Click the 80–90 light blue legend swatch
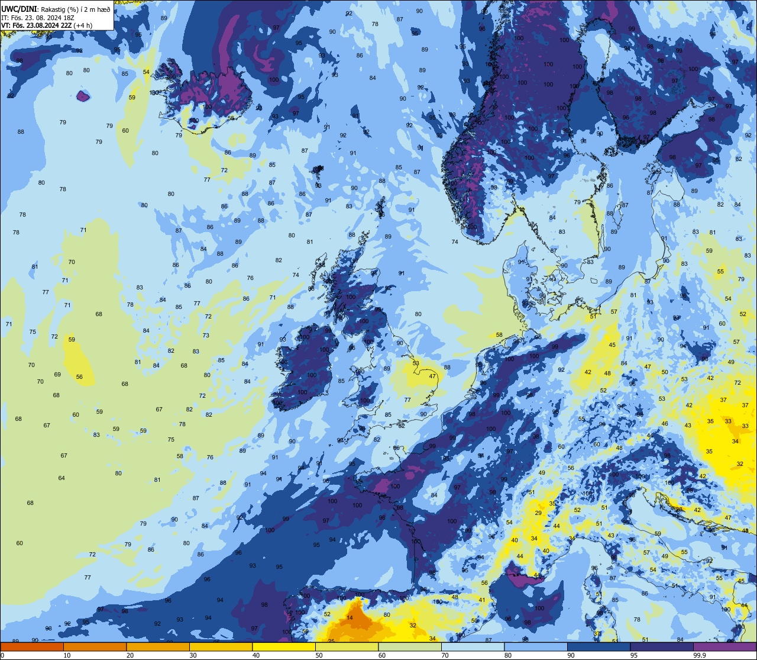Image resolution: width=757 pixels, height=660 pixels. pos(536,647)
